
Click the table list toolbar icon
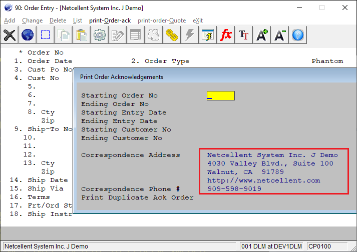tap(136, 35)
